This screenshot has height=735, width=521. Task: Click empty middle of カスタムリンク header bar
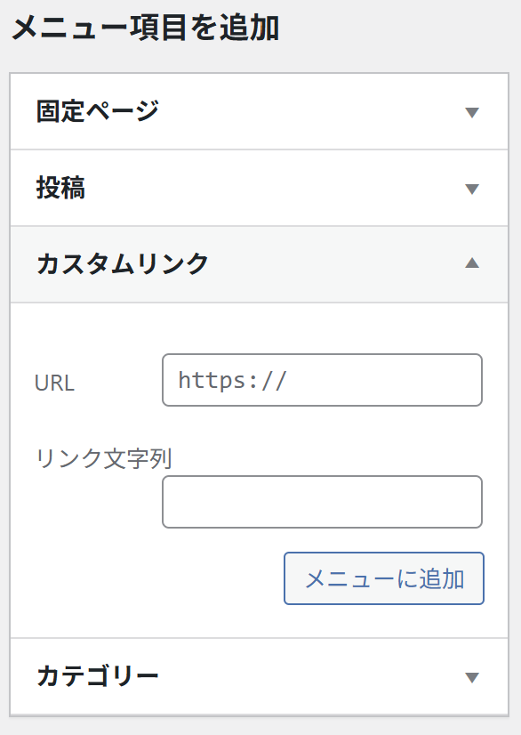click(335, 264)
